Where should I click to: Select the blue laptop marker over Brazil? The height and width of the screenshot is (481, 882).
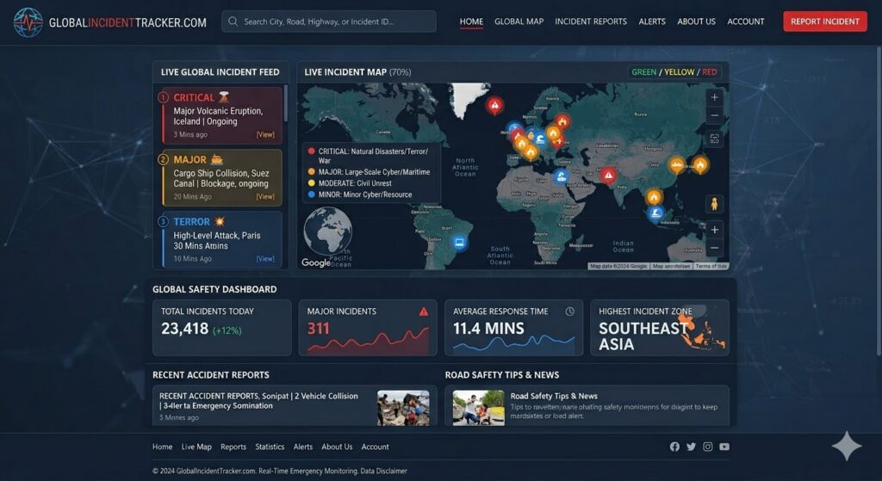460,243
